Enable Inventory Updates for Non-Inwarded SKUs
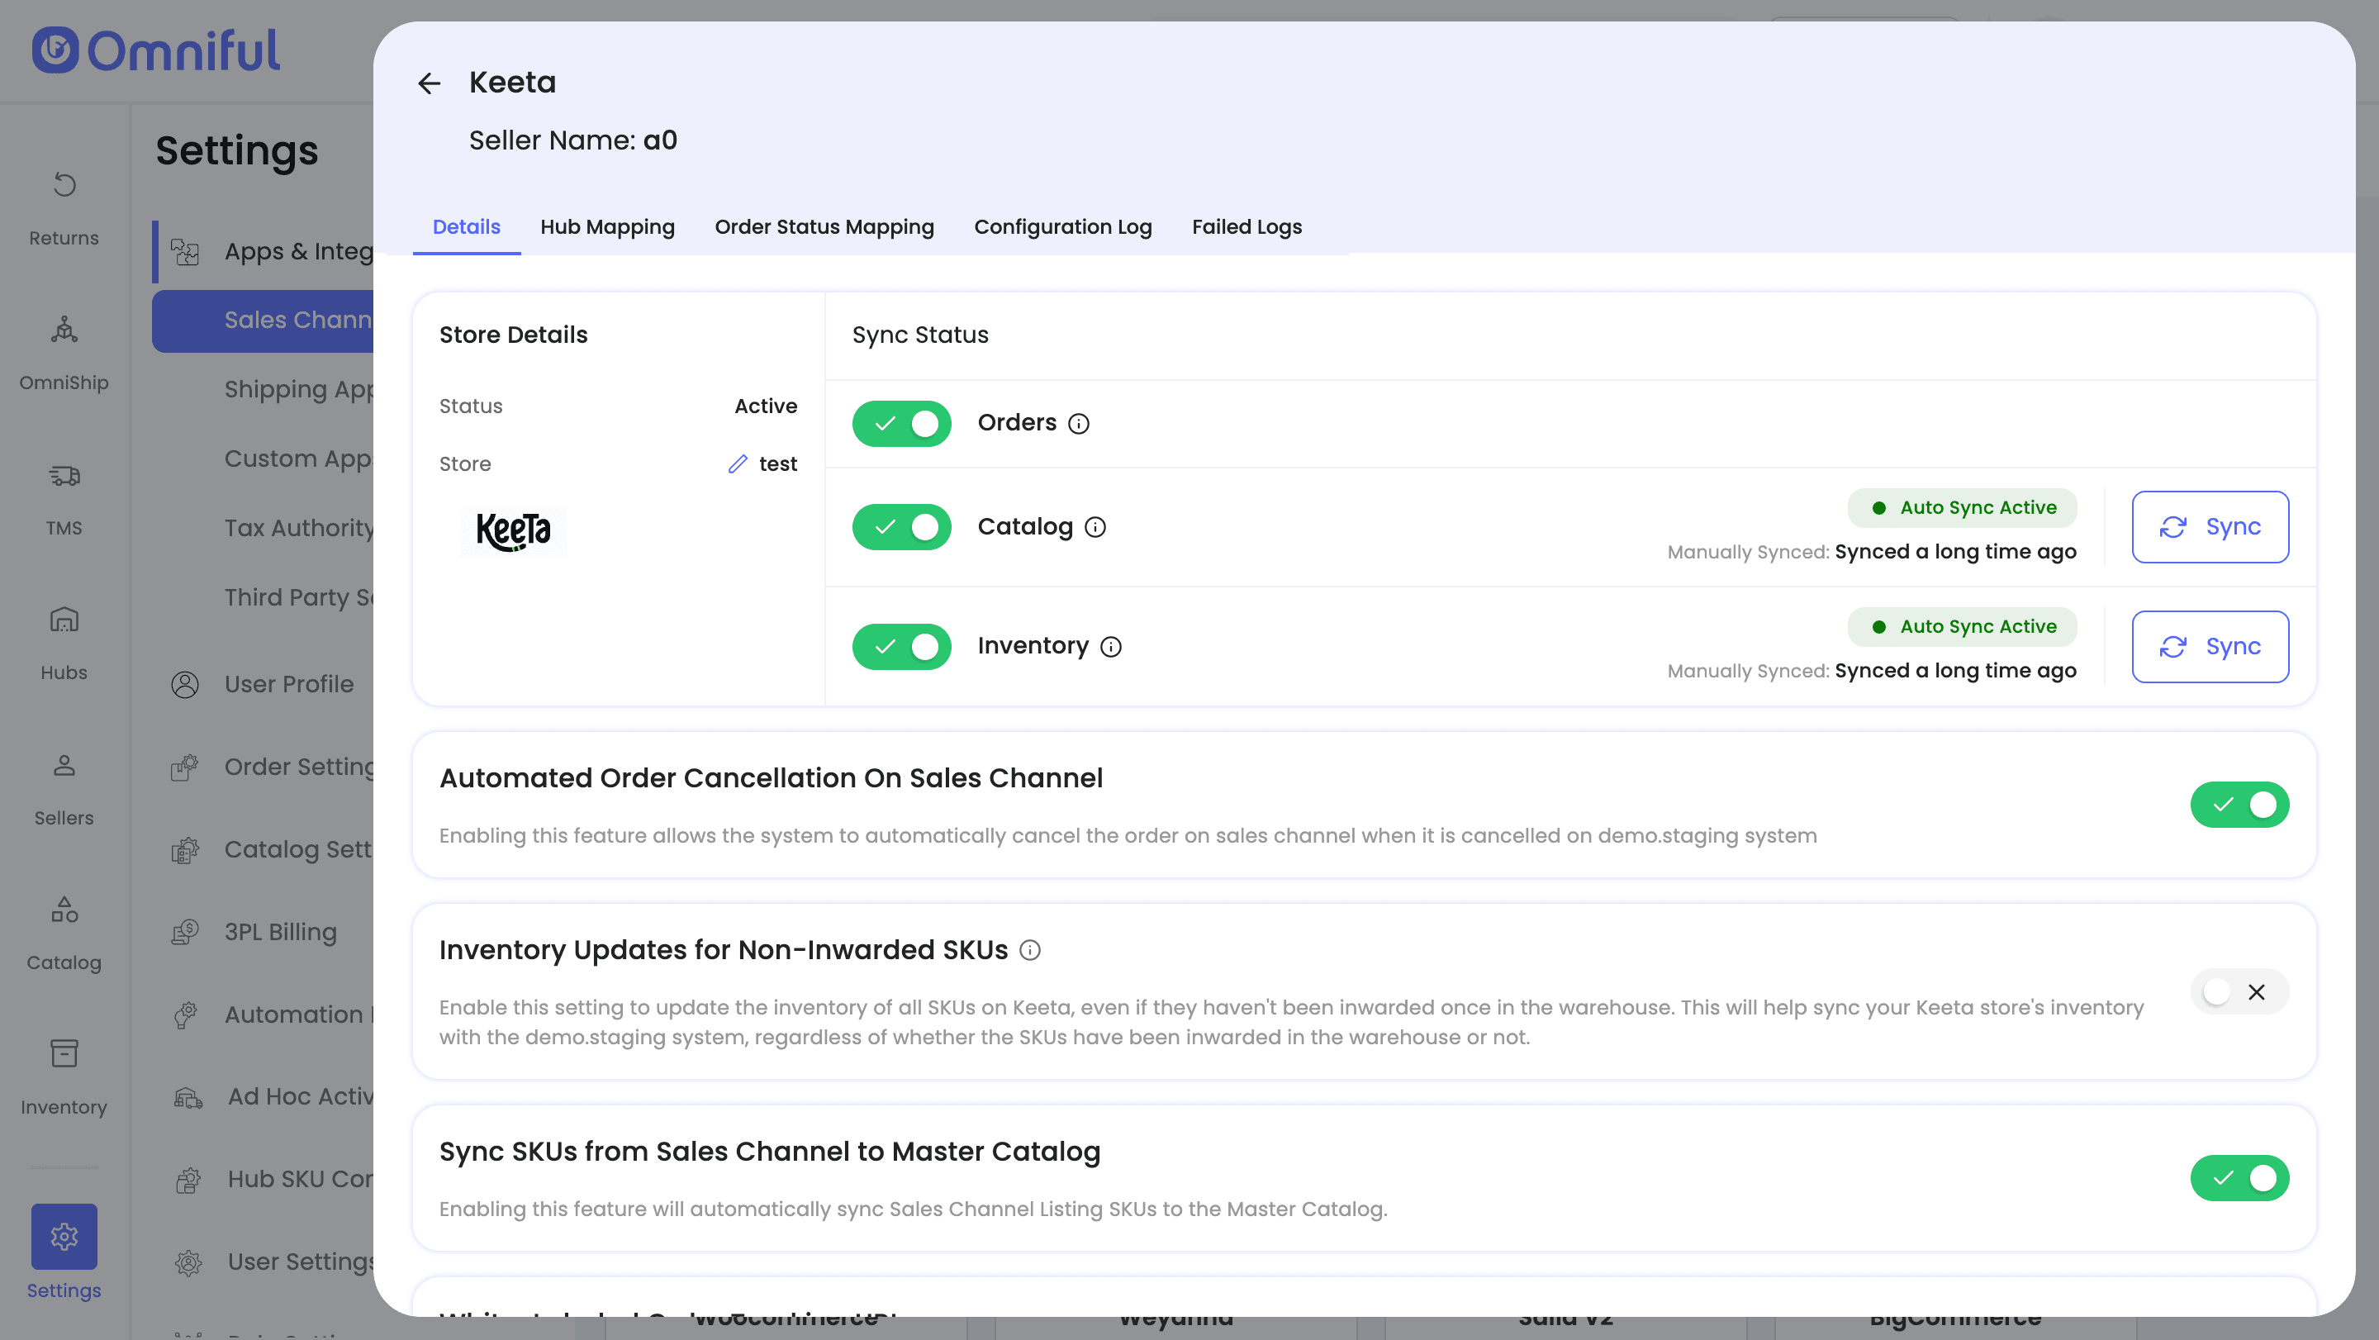This screenshot has width=2379, height=1340. pyautogui.click(x=2239, y=992)
